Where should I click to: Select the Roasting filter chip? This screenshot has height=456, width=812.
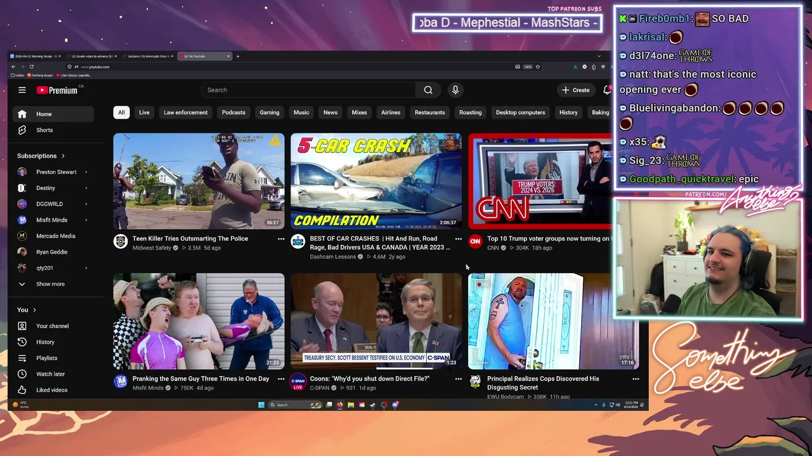point(470,112)
